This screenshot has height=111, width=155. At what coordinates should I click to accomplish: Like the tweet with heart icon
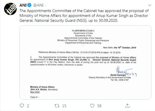(92, 106)
